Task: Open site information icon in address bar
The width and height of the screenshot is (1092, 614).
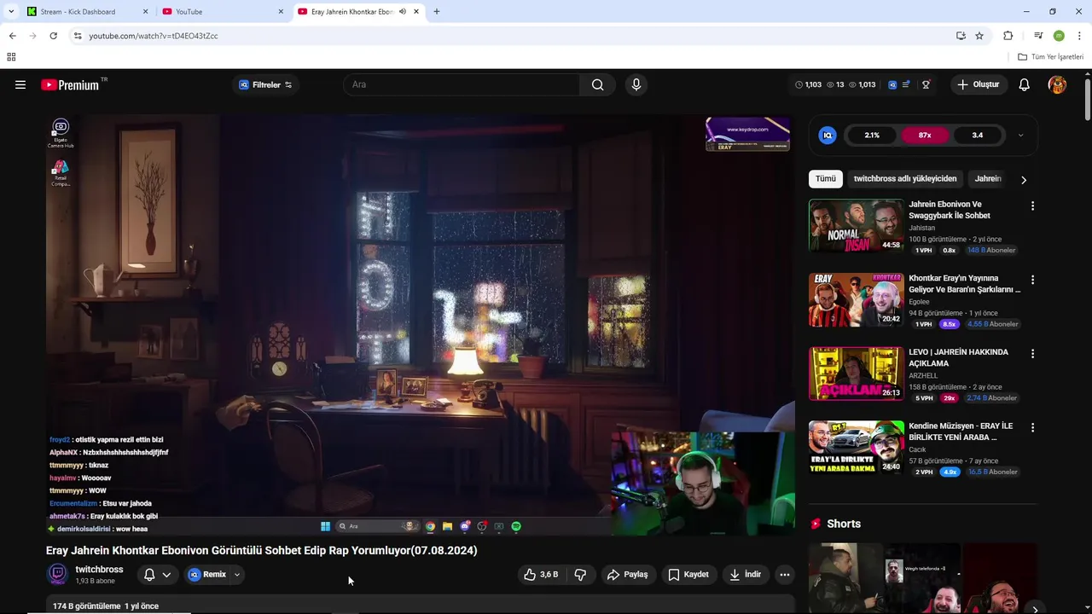Action: (78, 36)
